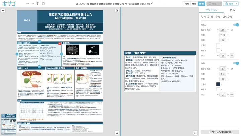
Task: Click 見出し 行間 field showing 1.3
Action: tap(223, 35)
